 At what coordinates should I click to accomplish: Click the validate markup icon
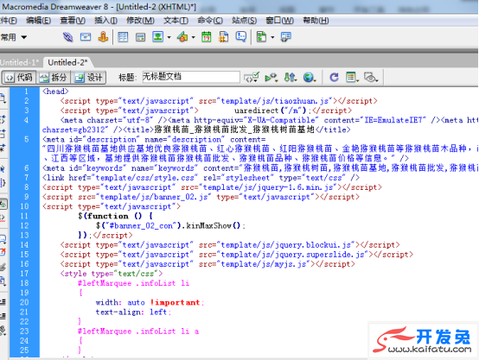[271, 78]
